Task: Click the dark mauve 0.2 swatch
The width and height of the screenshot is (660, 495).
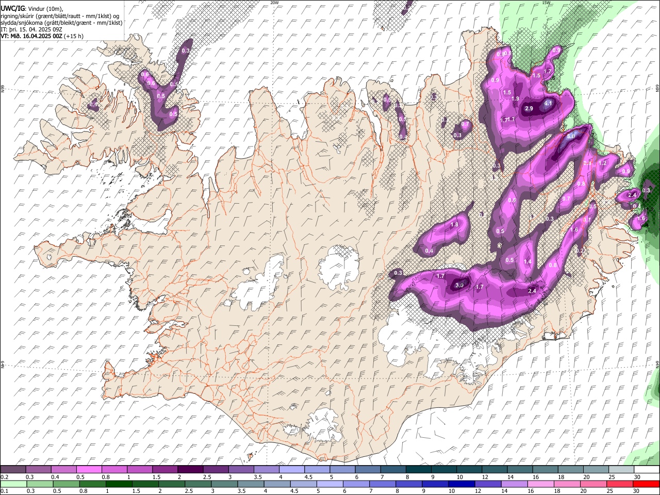Action: point(13,470)
